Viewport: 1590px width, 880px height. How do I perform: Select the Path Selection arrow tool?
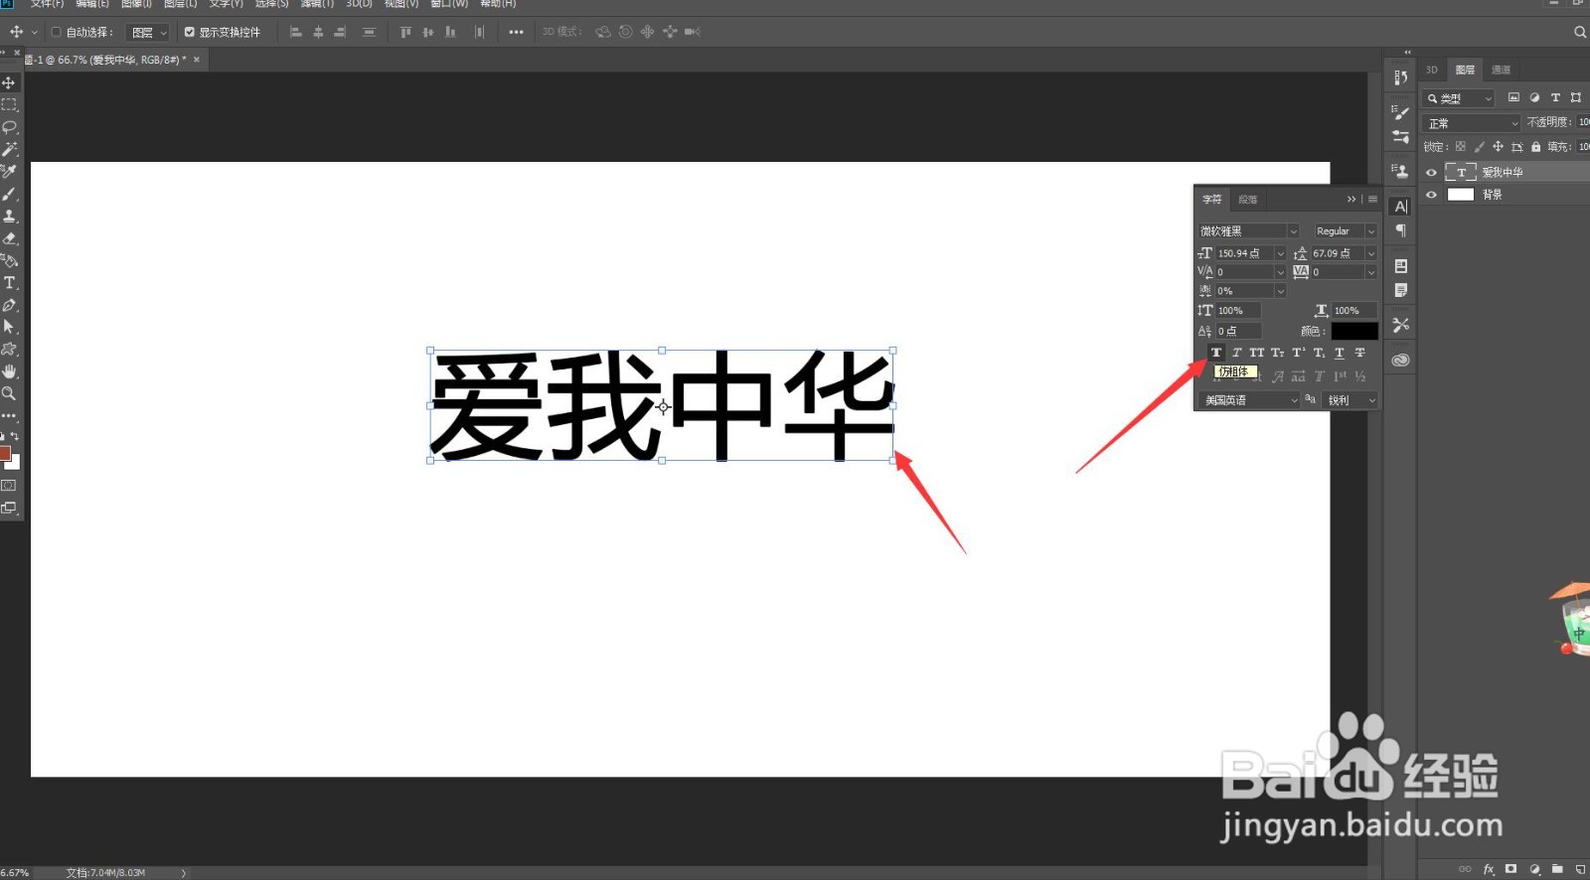coord(9,327)
